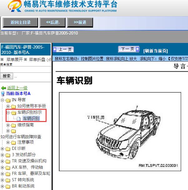Viewport: 188px width, 190px height.
Task: Select 如何进行车辆故障排查 tree label
Action: point(21,137)
